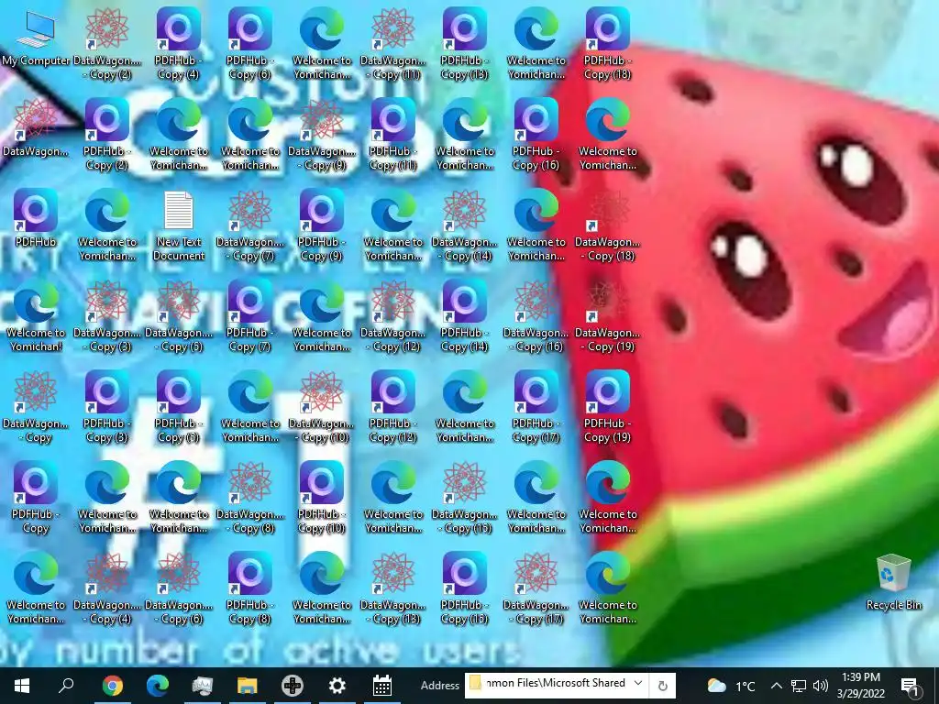Select DataWagon - Copy (12) shortcut
The image size is (939, 704).
point(392,317)
